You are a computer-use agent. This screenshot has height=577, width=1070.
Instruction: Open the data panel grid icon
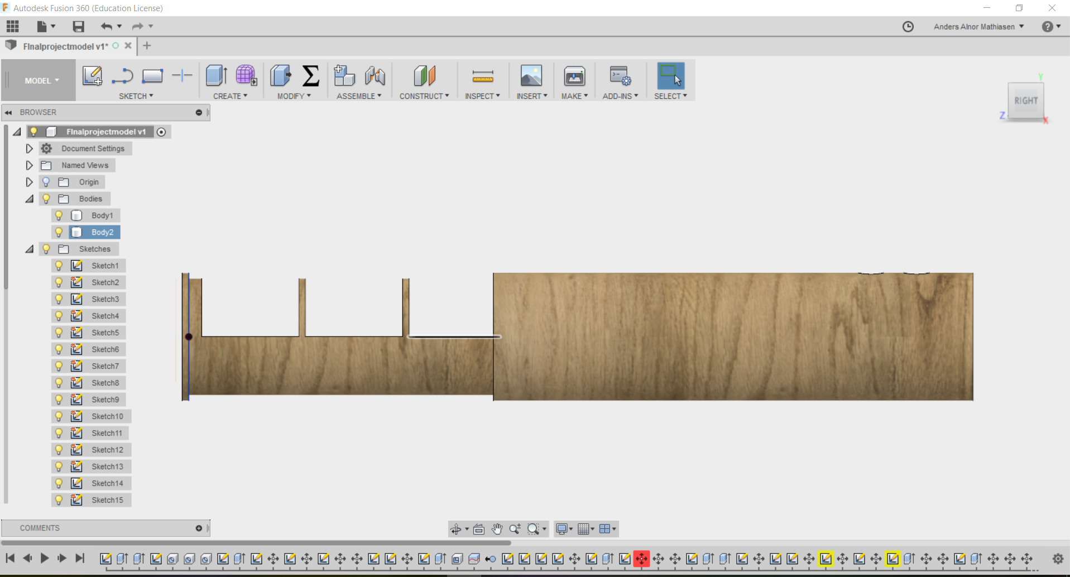click(x=12, y=26)
